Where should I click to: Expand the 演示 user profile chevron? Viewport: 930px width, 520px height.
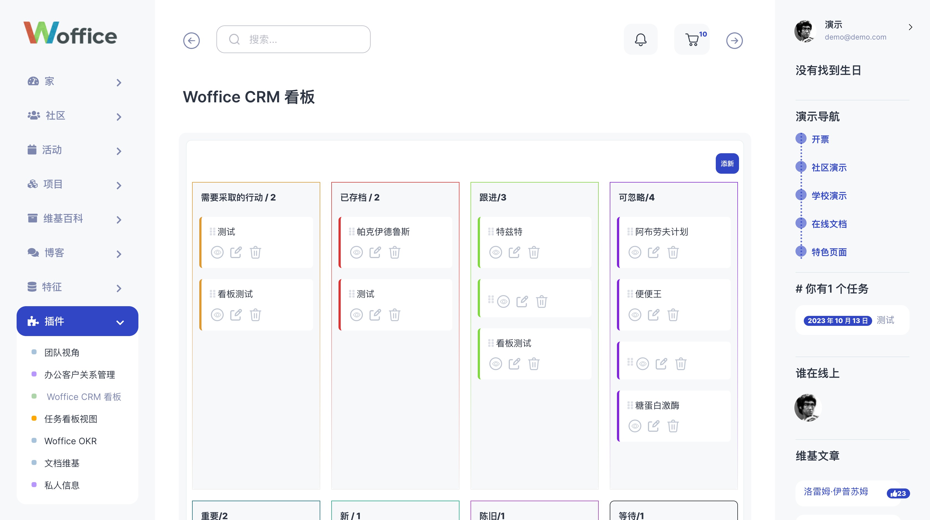pyautogui.click(x=910, y=27)
